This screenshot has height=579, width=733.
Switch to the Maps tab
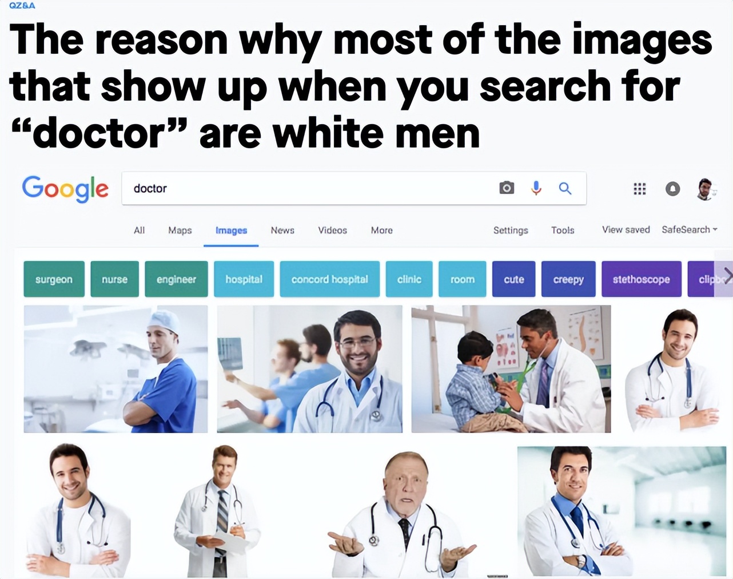pos(180,230)
